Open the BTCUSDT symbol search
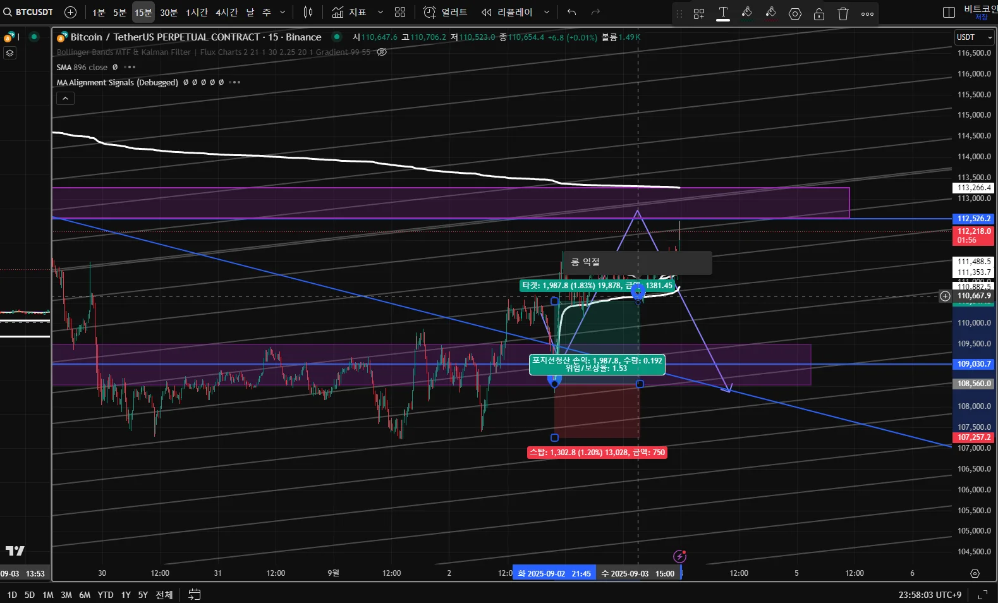Viewport: 998px width, 603px height. (28, 12)
